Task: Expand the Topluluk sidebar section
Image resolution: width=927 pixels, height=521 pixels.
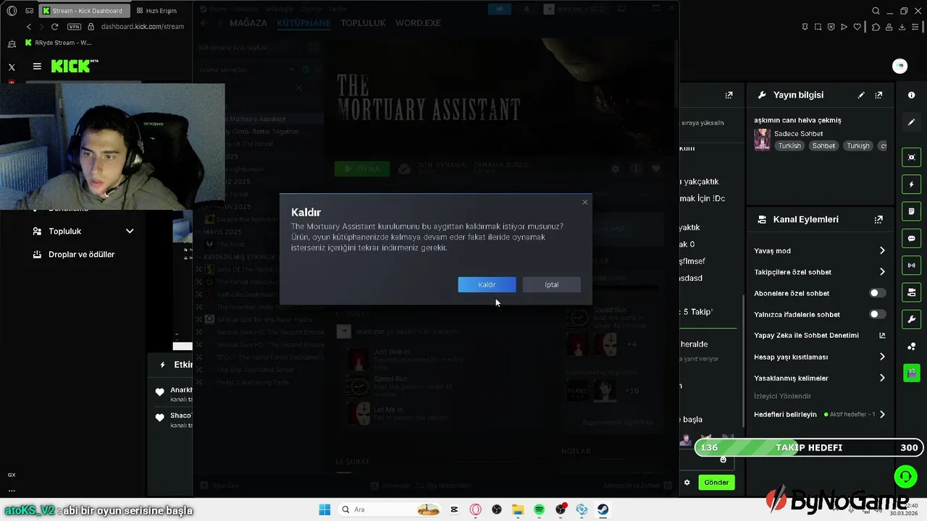Action: coord(83,231)
